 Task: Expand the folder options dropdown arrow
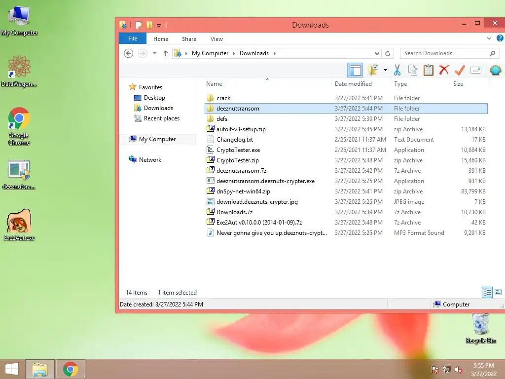pos(385,70)
